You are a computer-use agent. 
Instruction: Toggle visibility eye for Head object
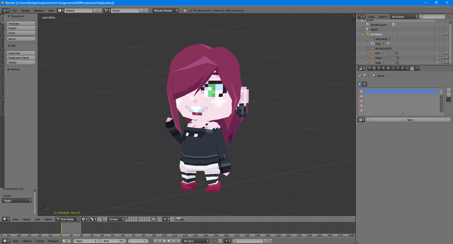tap(437, 58)
